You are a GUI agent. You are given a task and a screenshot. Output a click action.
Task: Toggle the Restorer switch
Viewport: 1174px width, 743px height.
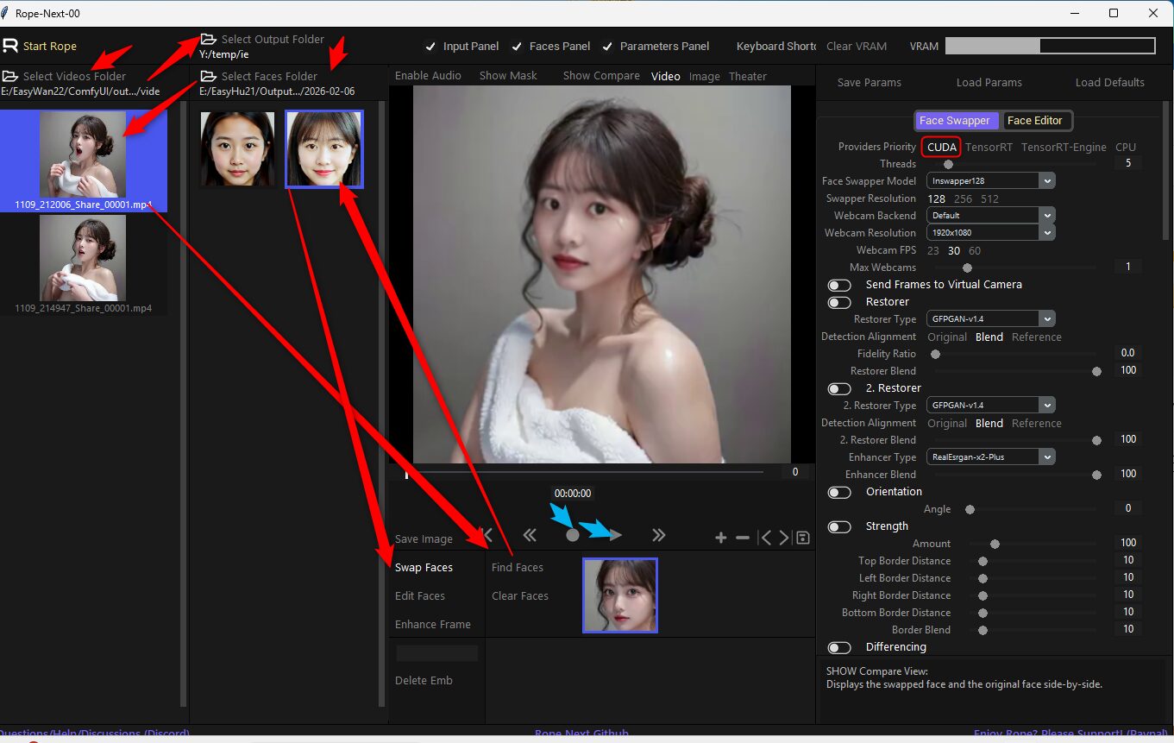click(839, 302)
